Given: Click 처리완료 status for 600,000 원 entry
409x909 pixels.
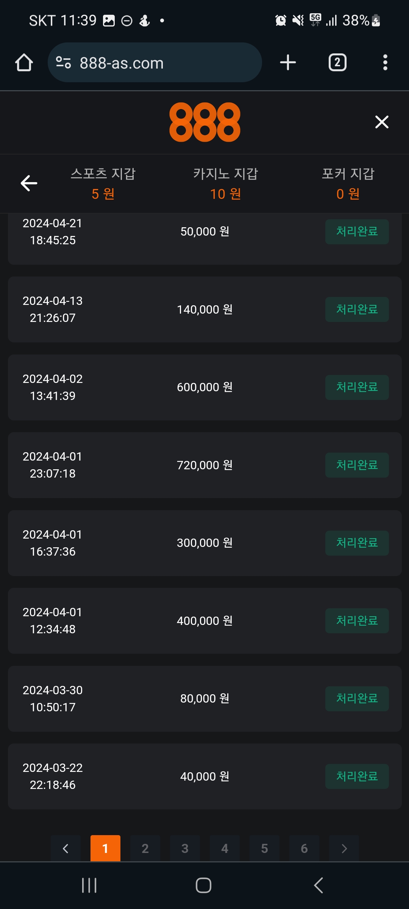Looking at the screenshot, I should [x=357, y=387].
